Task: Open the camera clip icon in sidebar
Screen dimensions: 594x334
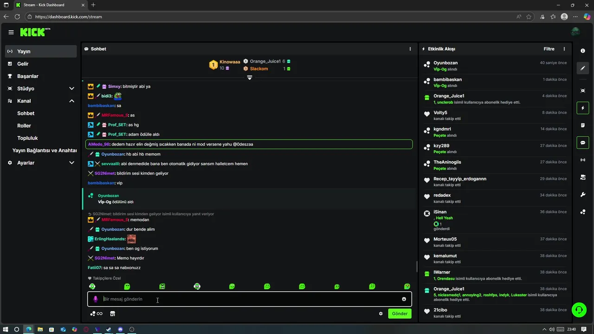Action: click(x=583, y=177)
